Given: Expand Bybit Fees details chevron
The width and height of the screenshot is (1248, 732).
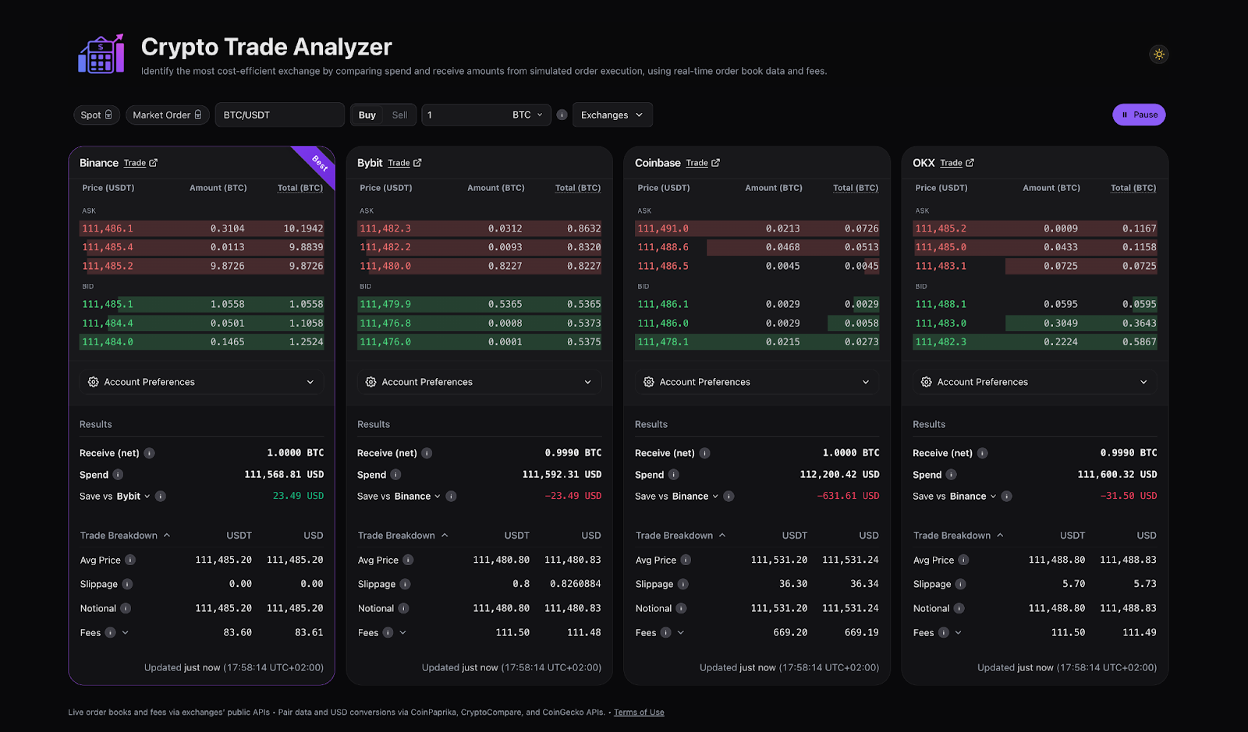Looking at the screenshot, I should (x=403, y=632).
